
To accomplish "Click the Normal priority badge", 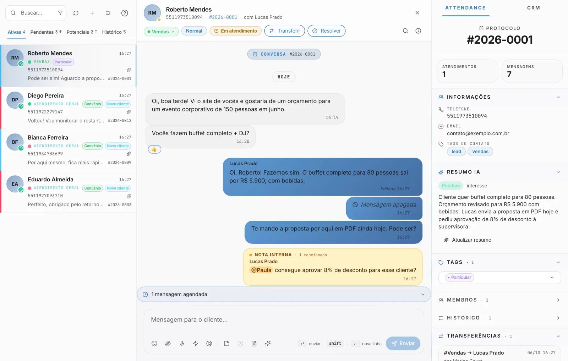I will pos(194,31).
